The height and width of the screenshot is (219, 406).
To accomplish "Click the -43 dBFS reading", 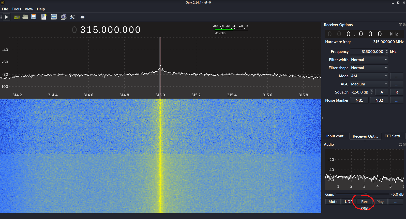I will (220, 33).
